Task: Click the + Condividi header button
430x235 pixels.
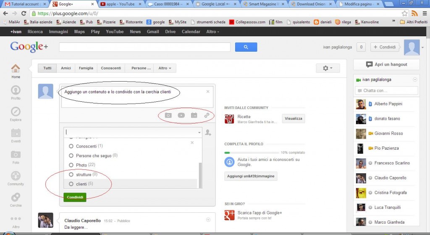Action: pyautogui.click(x=385, y=47)
